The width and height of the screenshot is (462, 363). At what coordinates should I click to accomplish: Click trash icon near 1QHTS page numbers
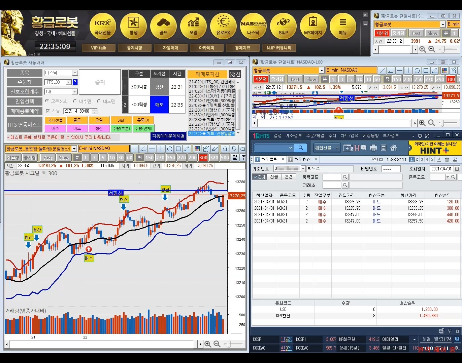pyautogui.click(x=447, y=159)
